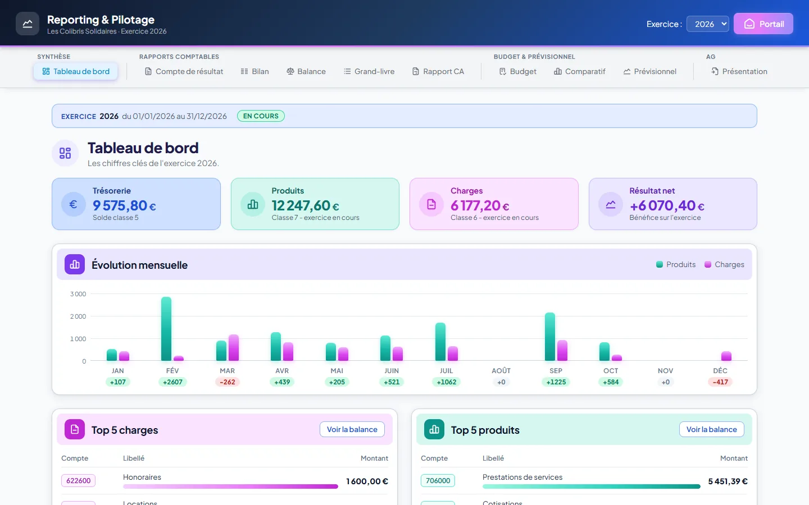Click the Reporting & Pilotage chart logo icon

(28, 24)
